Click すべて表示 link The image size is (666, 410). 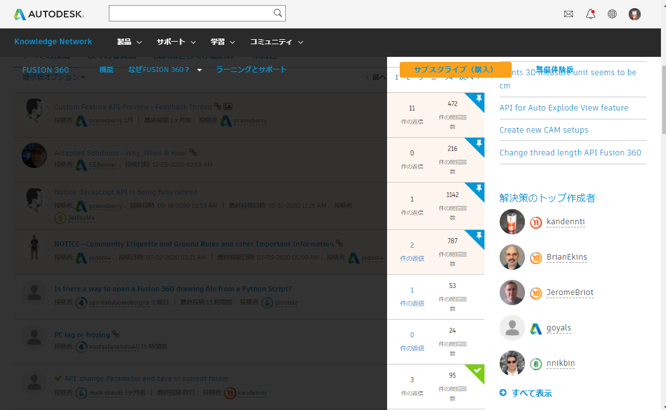pyautogui.click(x=532, y=393)
